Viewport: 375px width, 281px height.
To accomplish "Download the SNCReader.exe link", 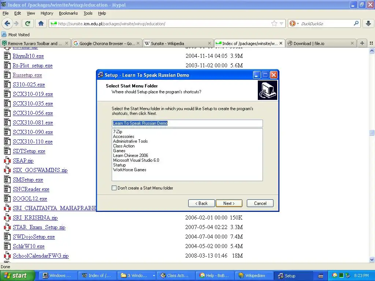I will coord(31,189).
